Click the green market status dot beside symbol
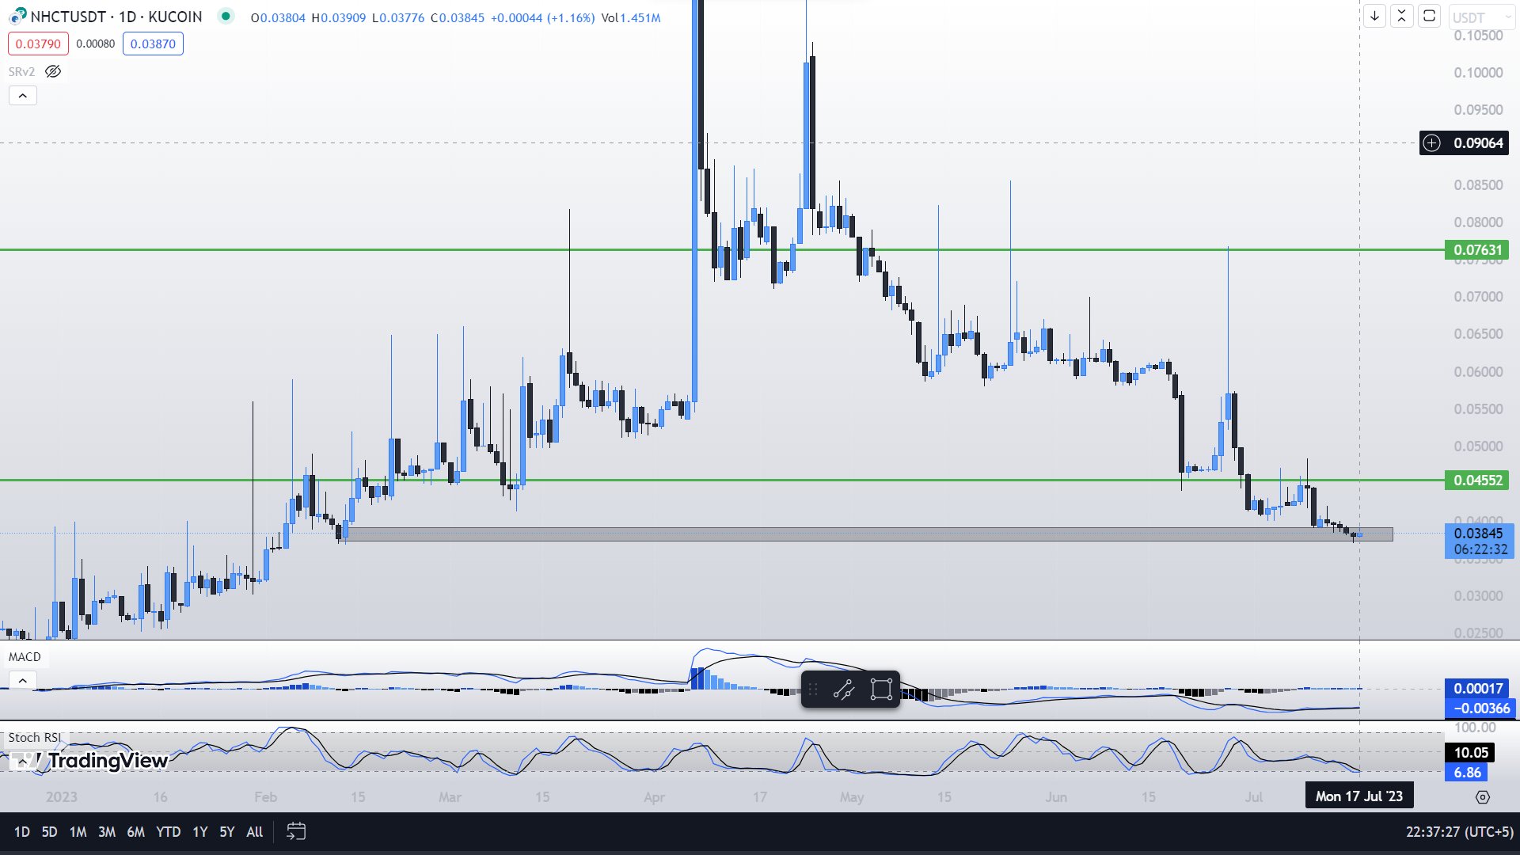The image size is (1520, 855). click(x=226, y=16)
